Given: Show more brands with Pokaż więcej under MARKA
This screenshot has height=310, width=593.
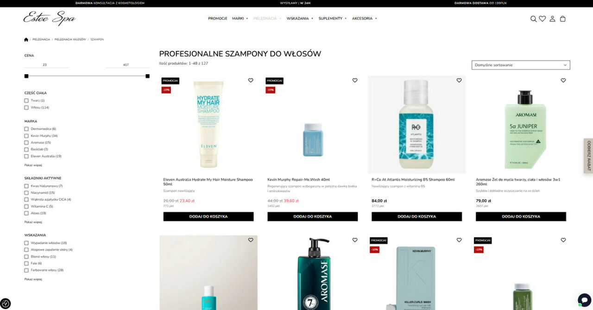Looking at the screenshot, I should [33, 165].
